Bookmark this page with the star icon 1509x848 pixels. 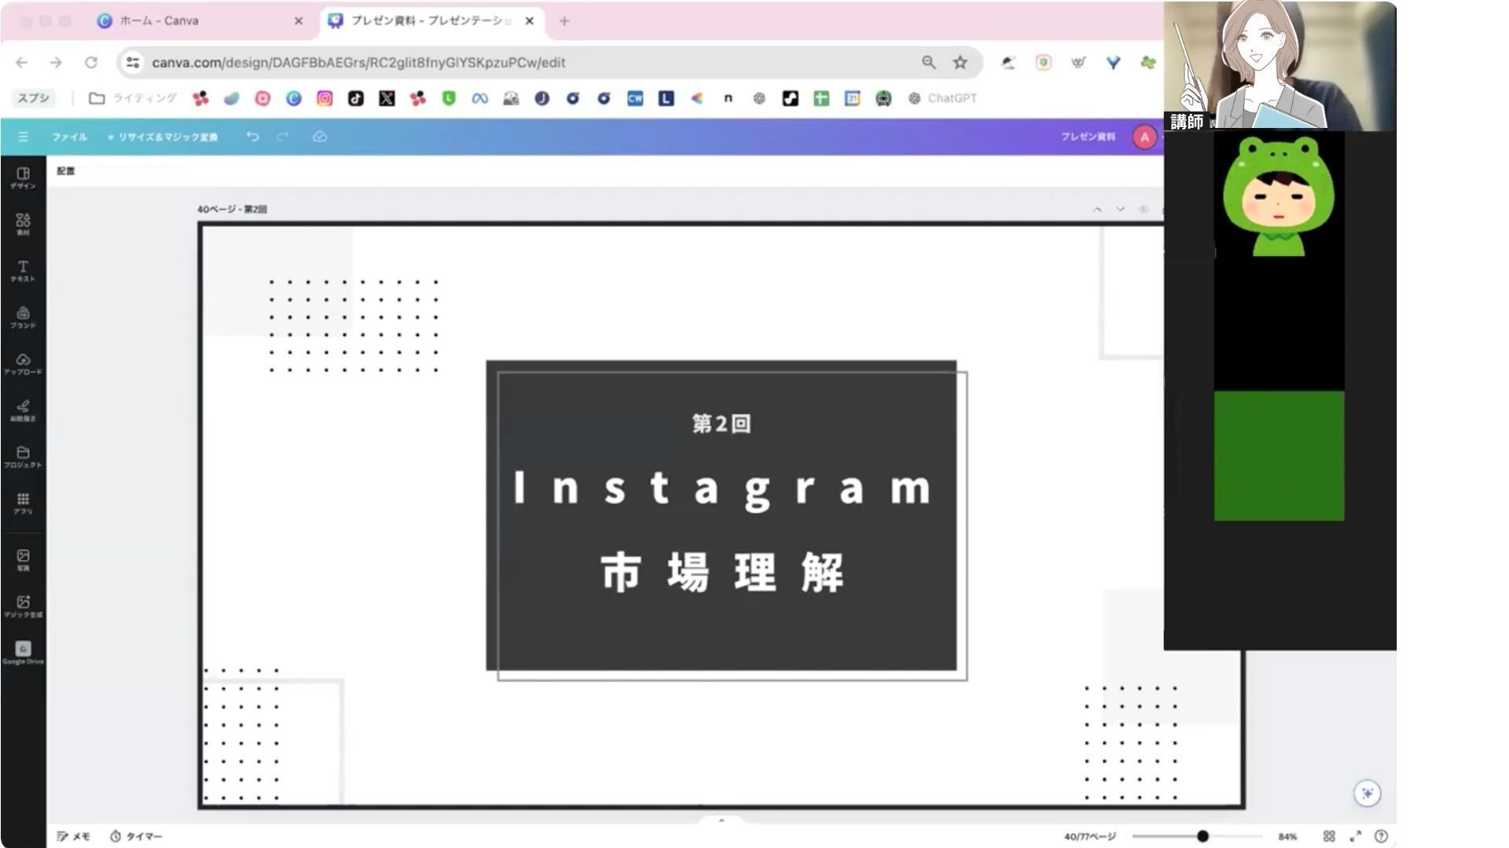point(960,62)
